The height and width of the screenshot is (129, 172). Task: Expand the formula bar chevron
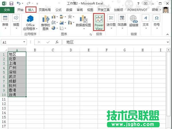pos(168,42)
